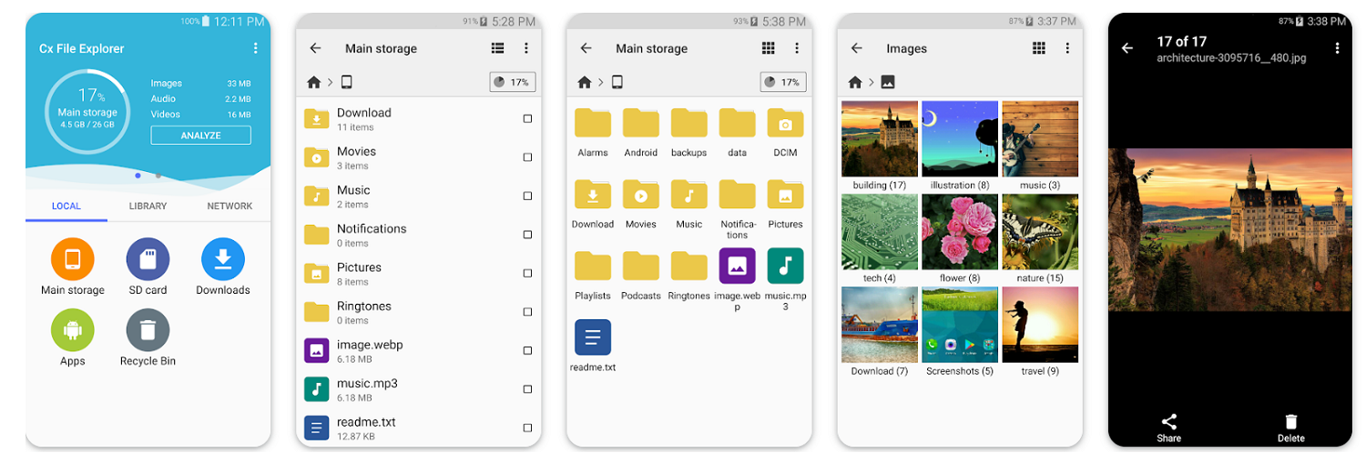Select the checkbox beside readme.txt 12.87 KB

(x=527, y=428)
